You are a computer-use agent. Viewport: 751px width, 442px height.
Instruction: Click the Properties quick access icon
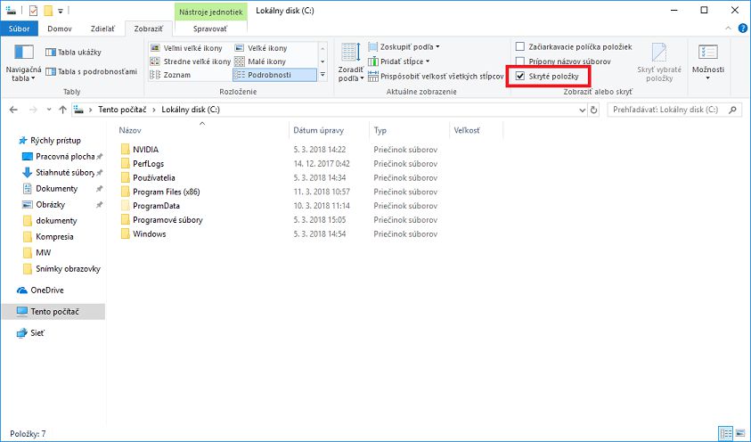pos(33,10)
